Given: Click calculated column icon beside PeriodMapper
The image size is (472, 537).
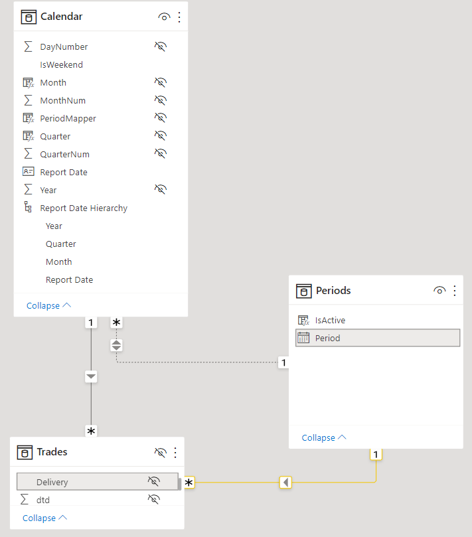Looking at the screenshot, I should (x=29, y=119).
